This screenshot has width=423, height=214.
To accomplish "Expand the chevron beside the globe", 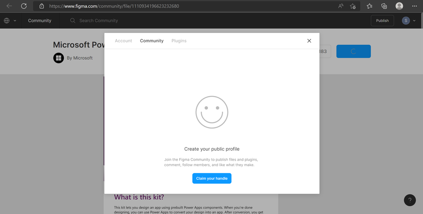I will 15,20.
